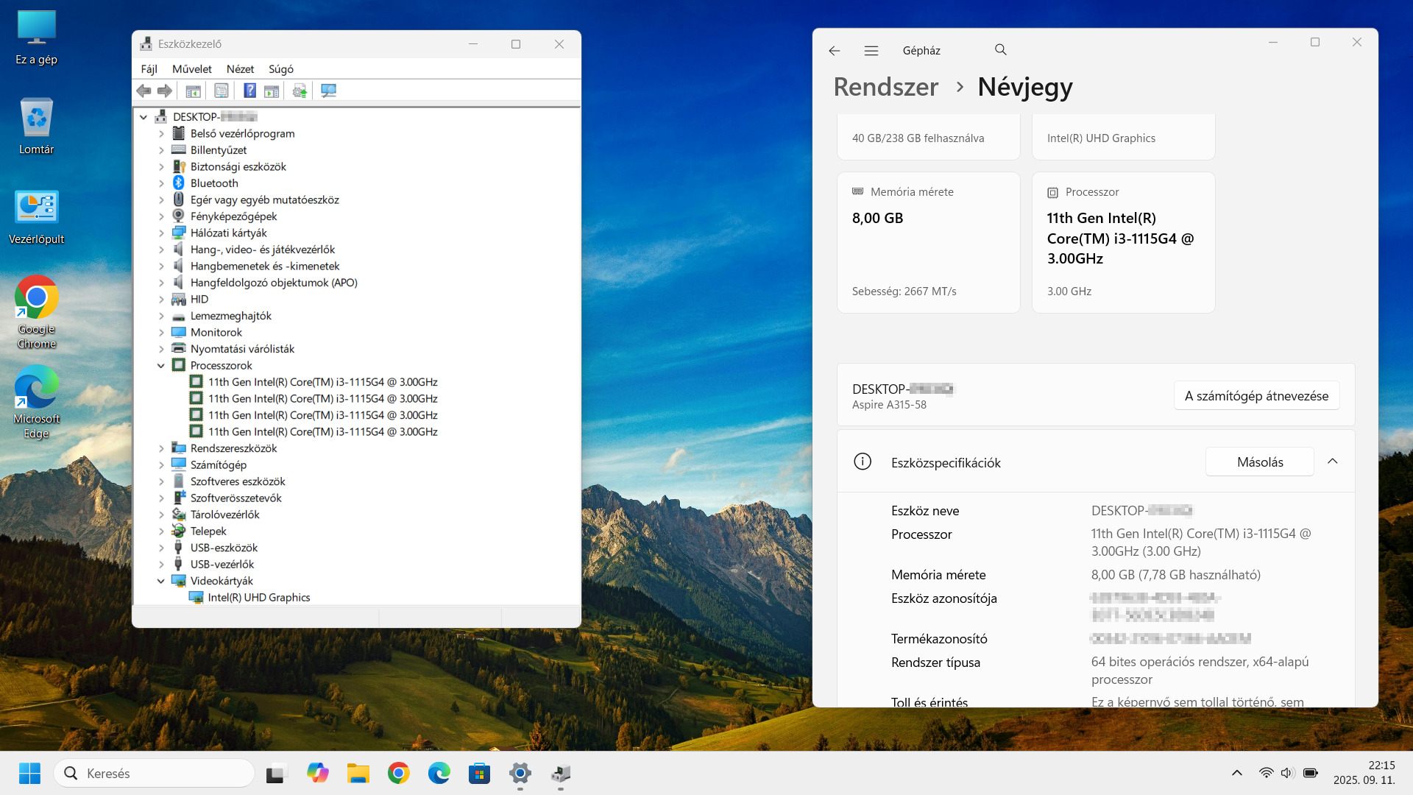This screenshot has width=1413, height=795.
Task: Open Copilot from the taskbar
Action: pyautogui.click(x=318, y=773)
